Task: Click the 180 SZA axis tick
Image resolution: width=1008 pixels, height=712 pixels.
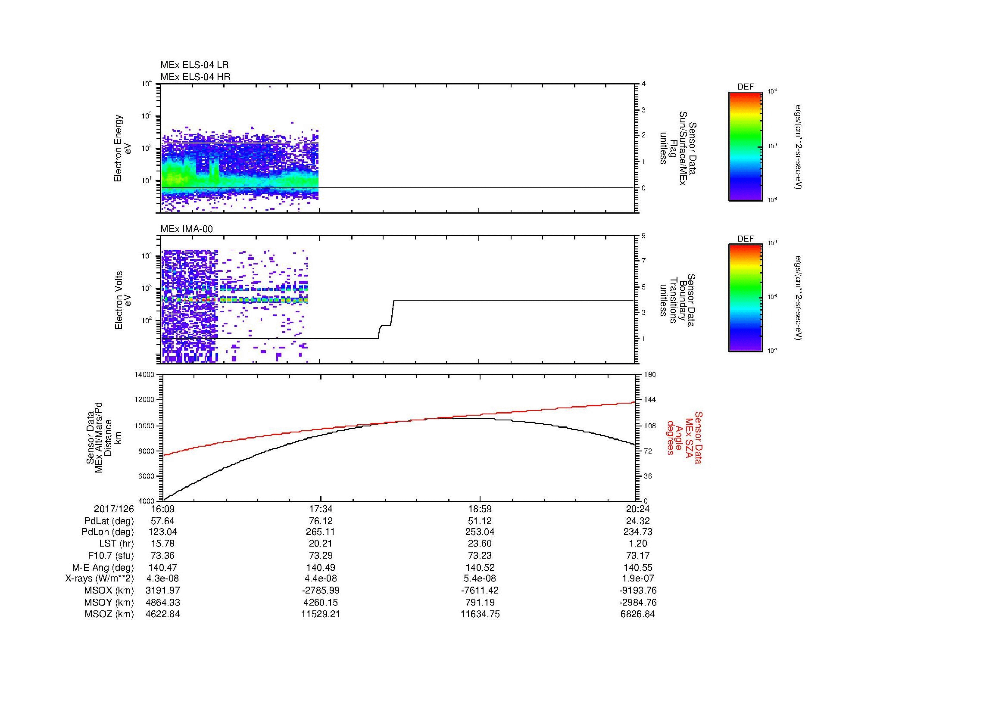Action: click(650, 374)
